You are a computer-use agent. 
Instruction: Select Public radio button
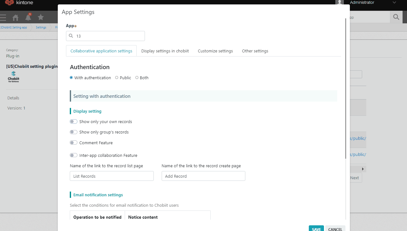pyautogui.click(x=117, y=78)
